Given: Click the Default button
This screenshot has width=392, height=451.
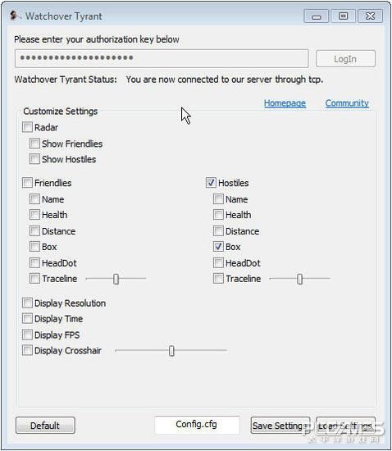Looking at the screenshot, I should coord(45,426).
